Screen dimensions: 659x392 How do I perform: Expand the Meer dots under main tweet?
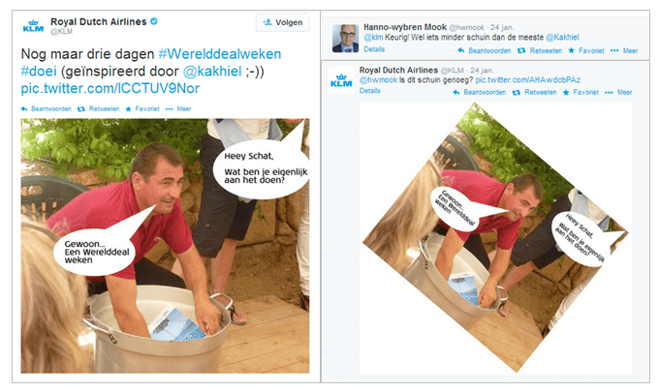[178, 108]
